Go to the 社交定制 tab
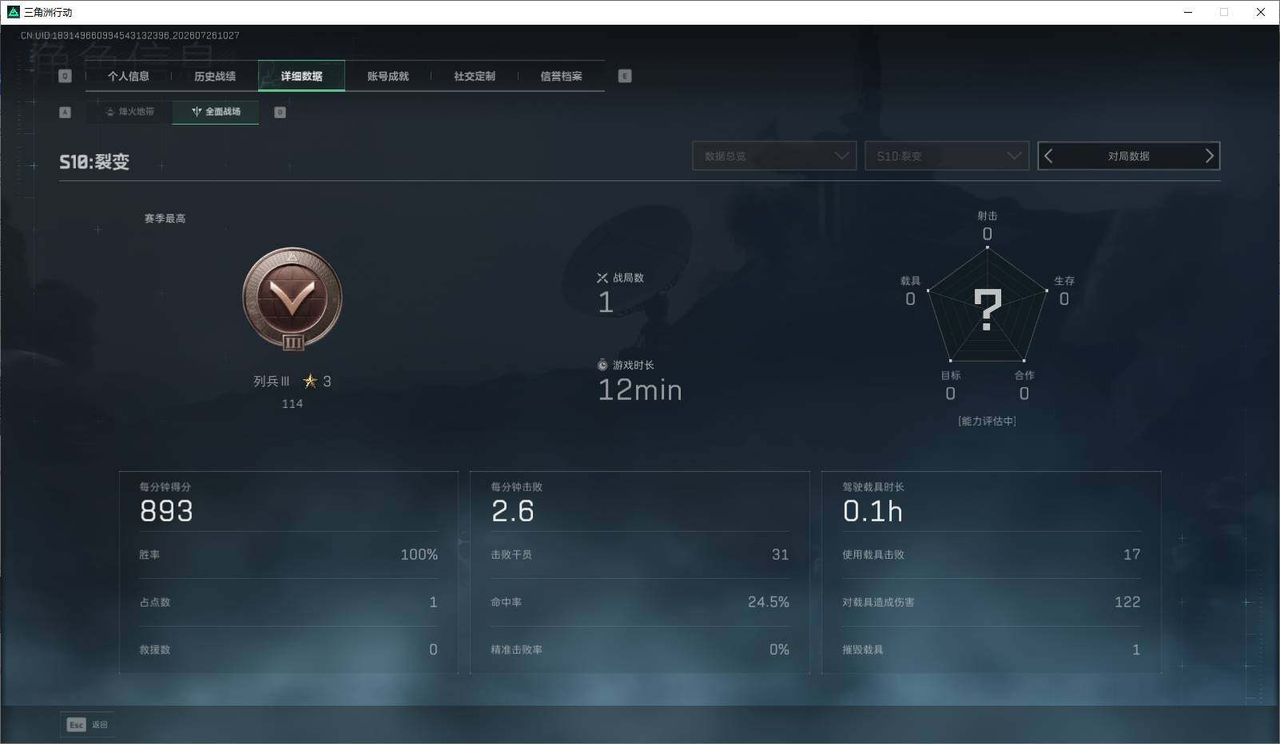1280x744 pixels. 475,76
